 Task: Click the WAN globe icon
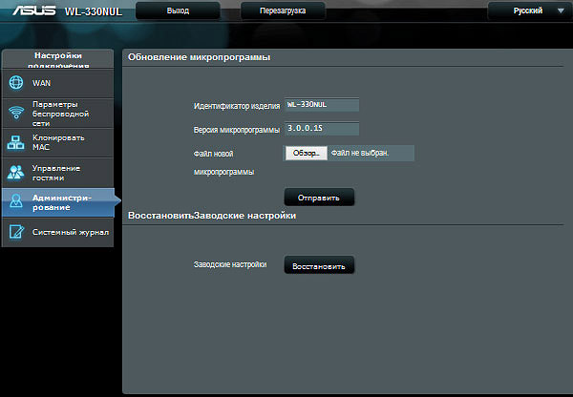16,82
